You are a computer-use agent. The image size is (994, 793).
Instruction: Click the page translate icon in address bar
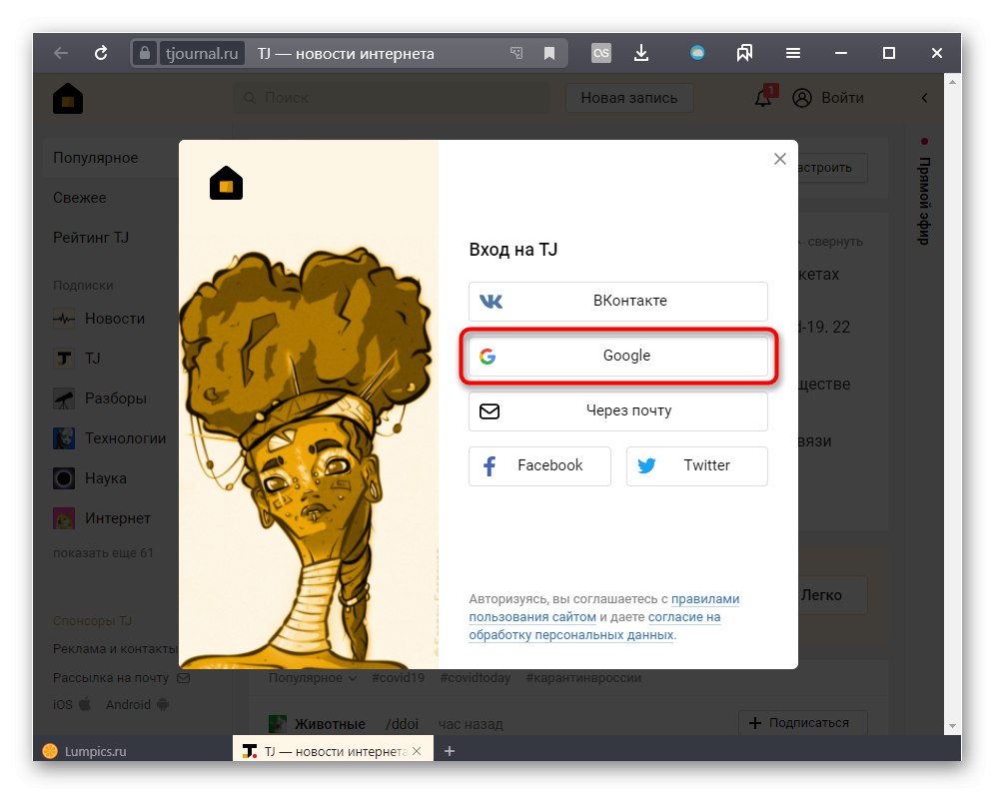coord(516,53)
